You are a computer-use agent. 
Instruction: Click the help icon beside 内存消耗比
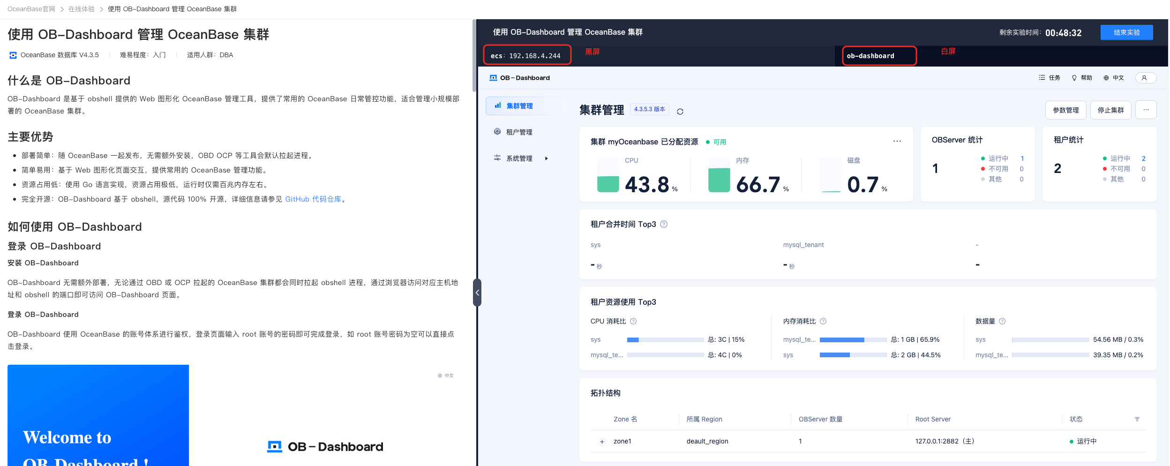point(823,321)
